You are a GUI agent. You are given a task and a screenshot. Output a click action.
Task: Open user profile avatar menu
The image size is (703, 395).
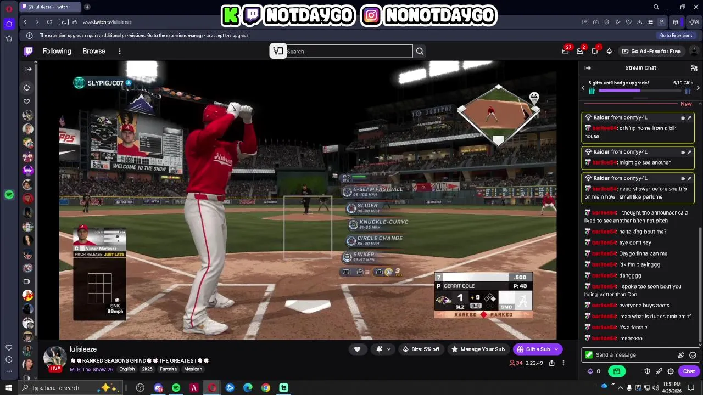[694, 51]
